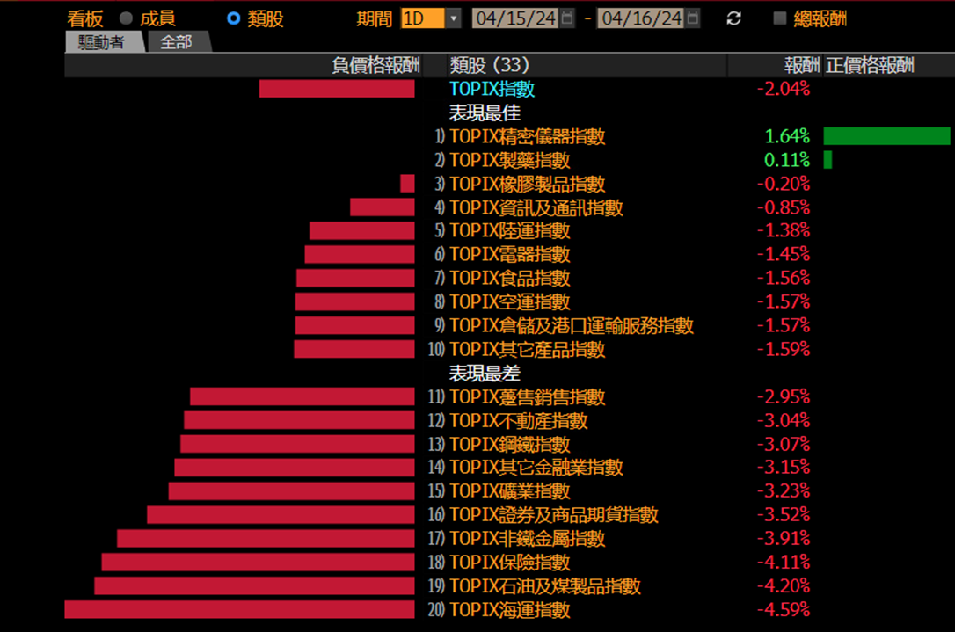This screenshot has width=955, height=632.
Task: Click the red bar for TOPIX保險指數
Action: pyautogui.click(x=259, y=562)
